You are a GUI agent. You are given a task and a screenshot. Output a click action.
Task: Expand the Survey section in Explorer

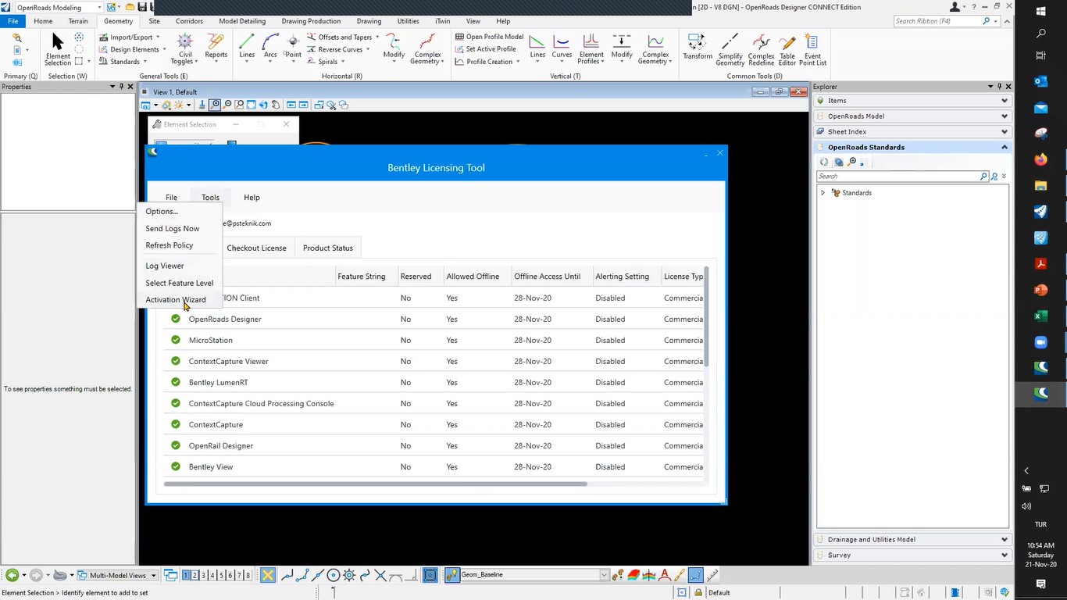(x=912, y=555)
